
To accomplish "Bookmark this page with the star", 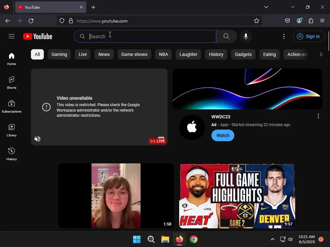I will [256, 21].
